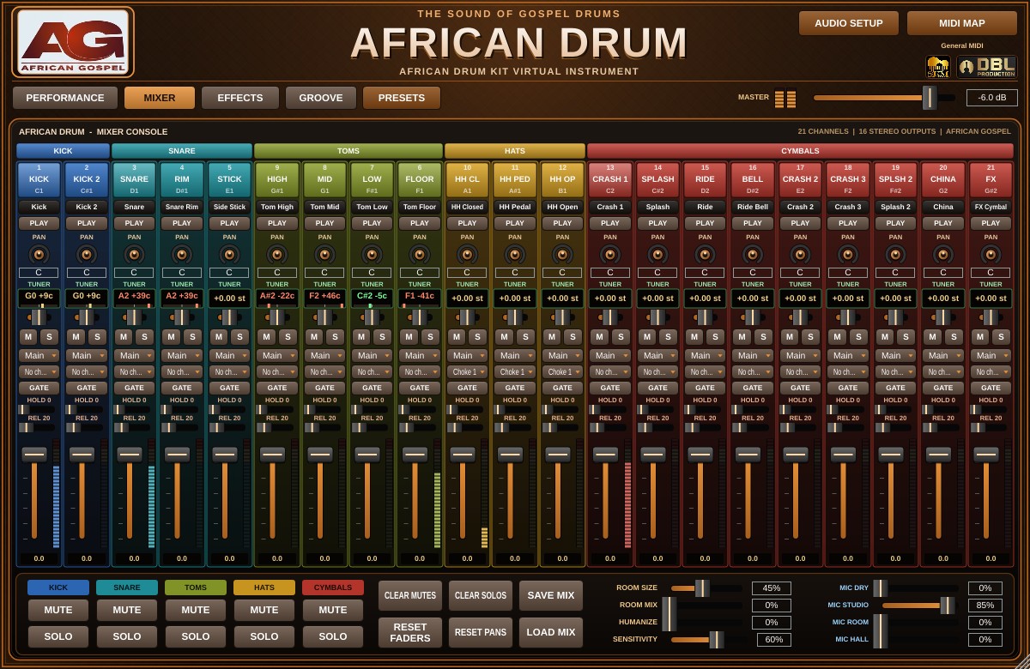Solo the HIGH tom channel

tap(288, 337)
